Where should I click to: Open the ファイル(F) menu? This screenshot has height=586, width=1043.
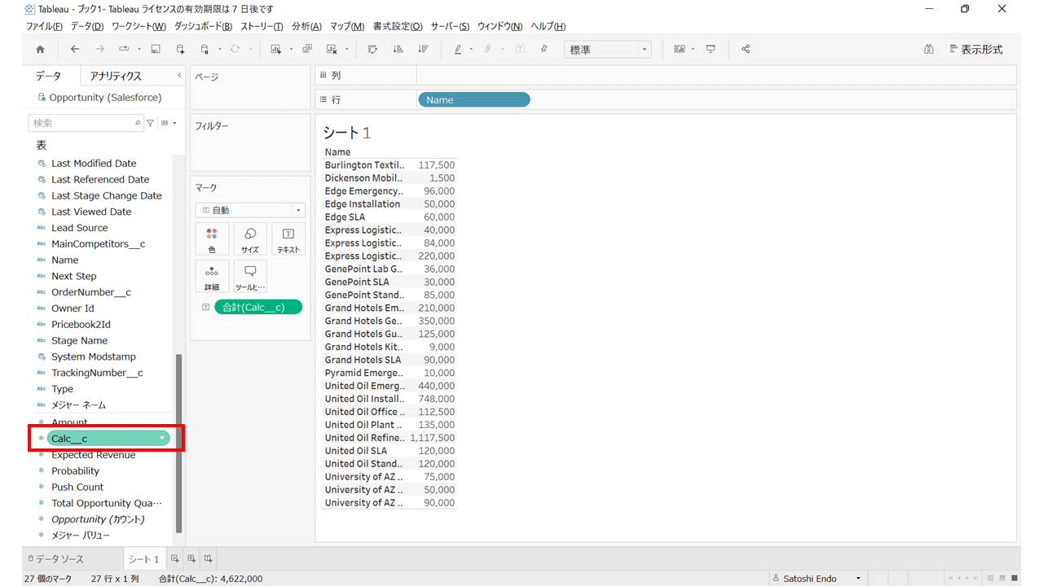44,27
